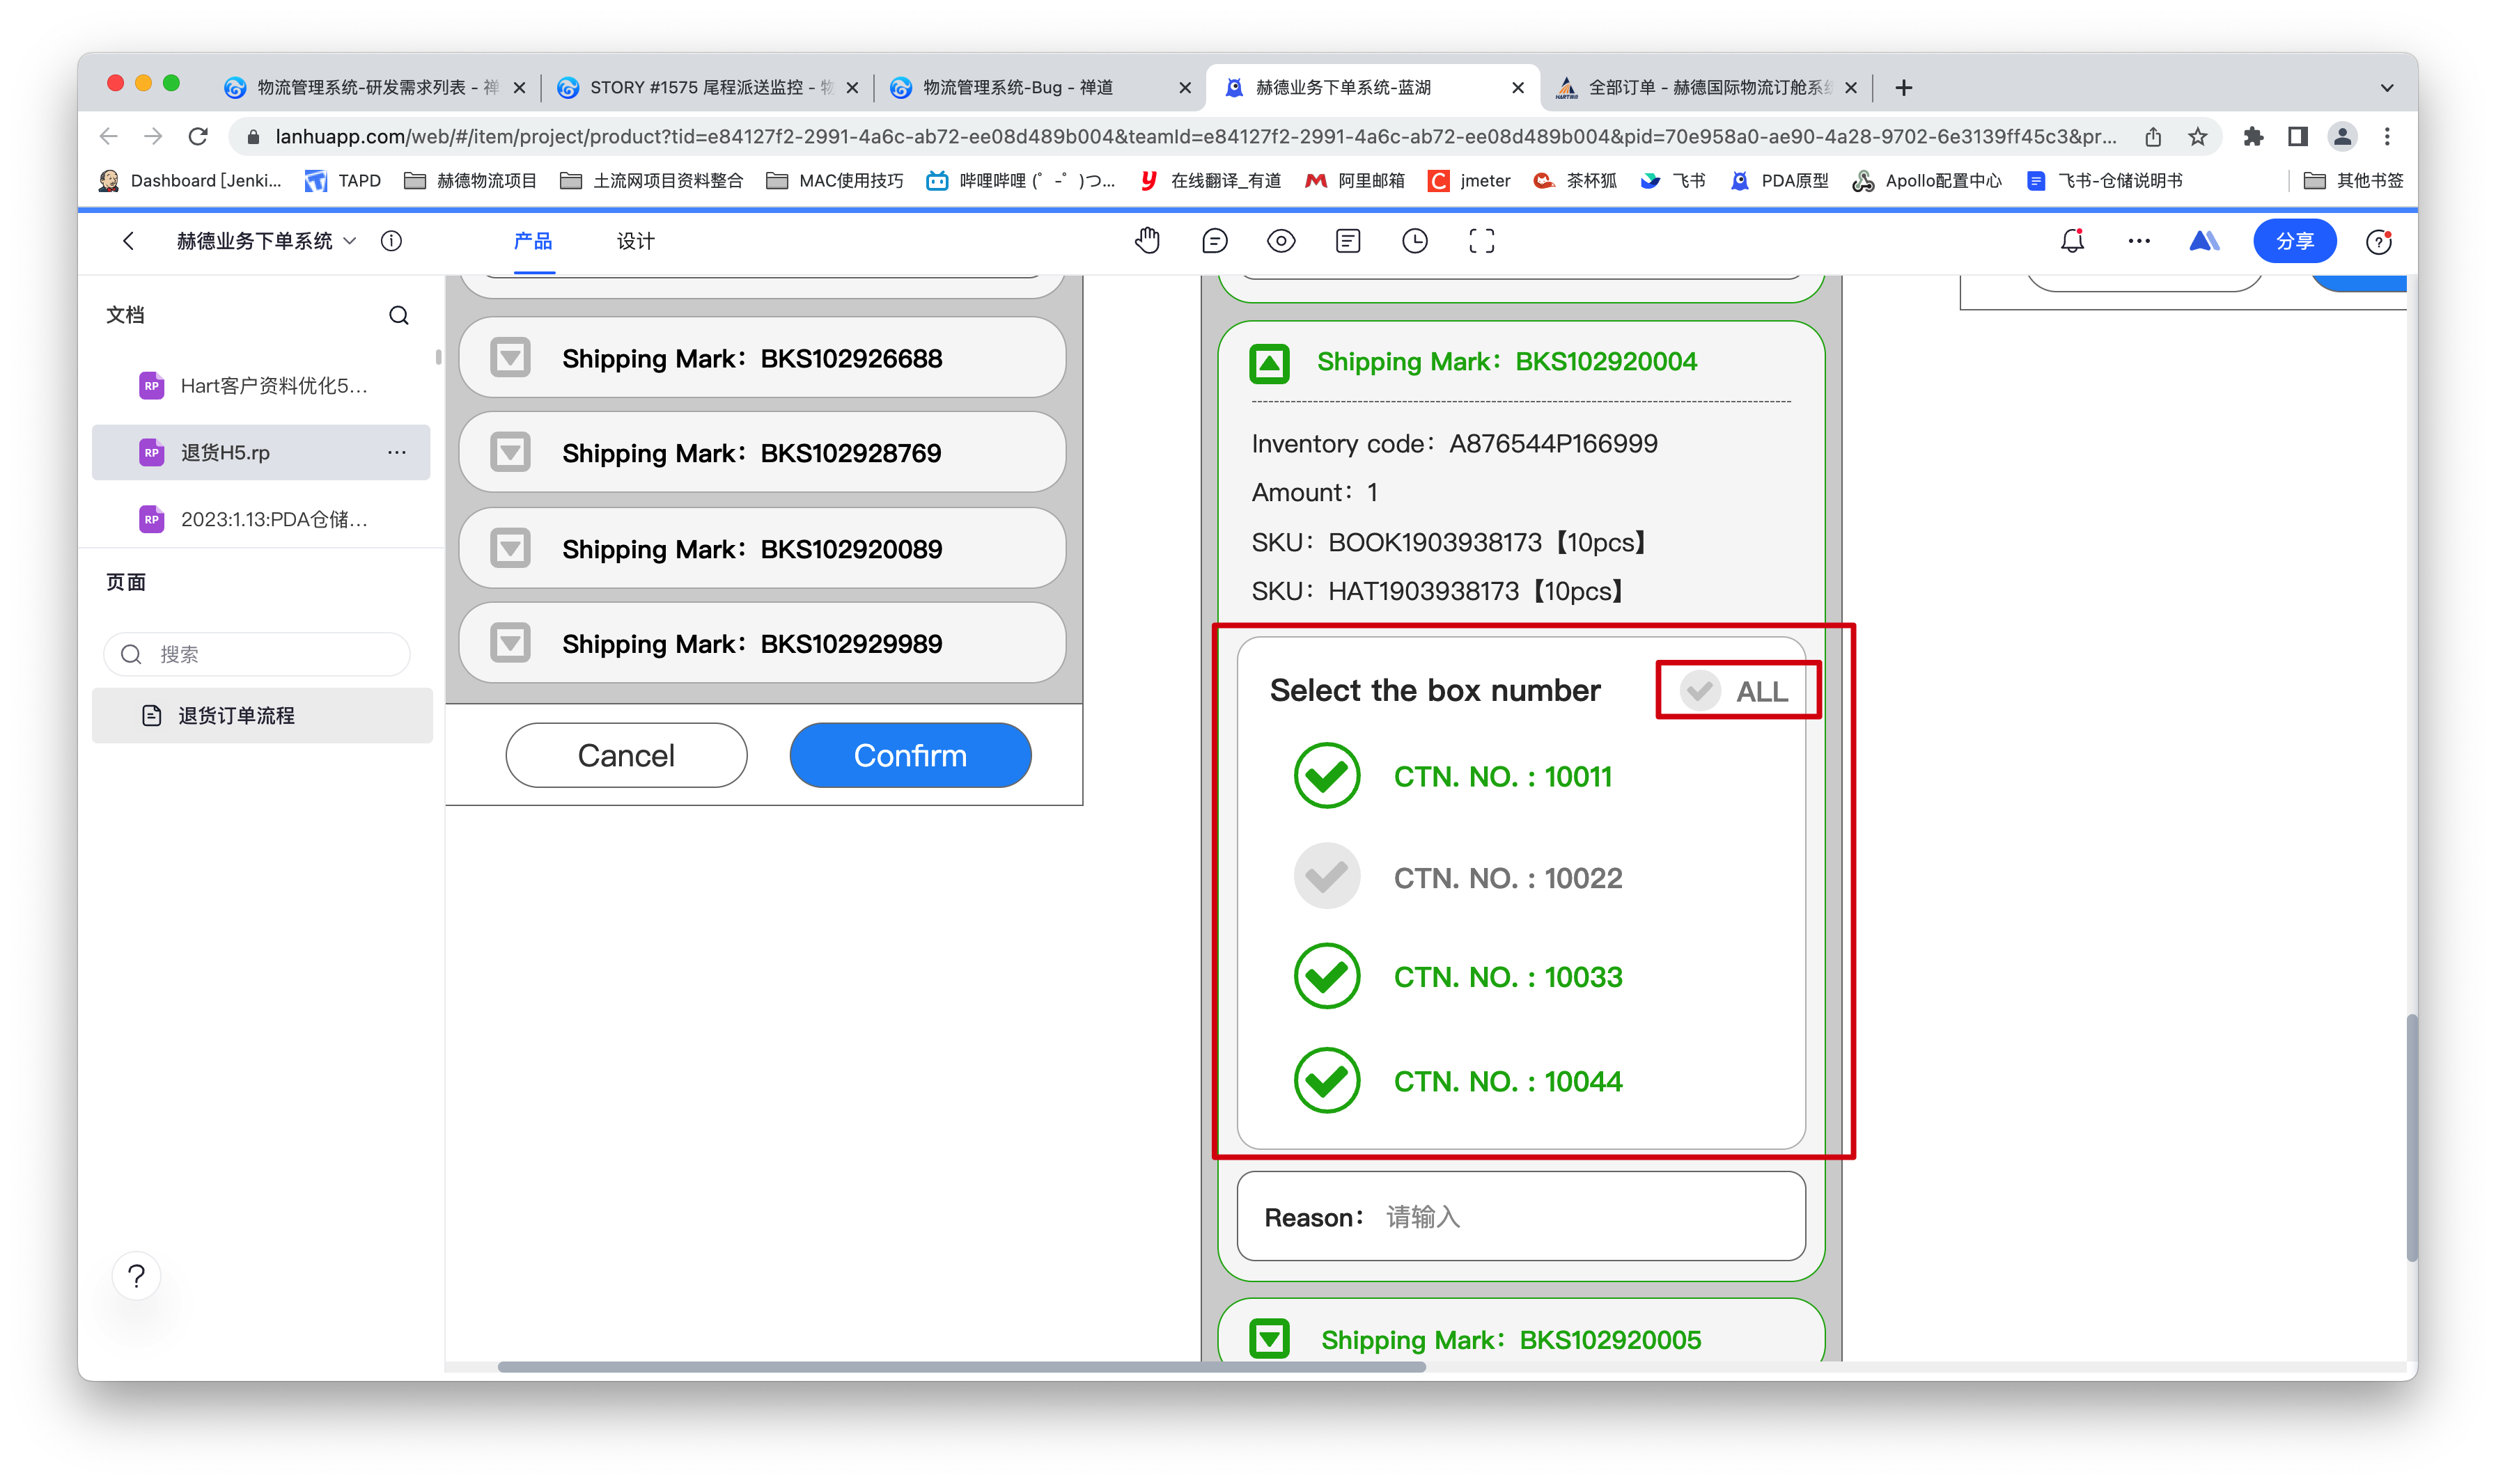Viewport: 2496px width, 1484px height.
Task: Switch to the 设计 tab
Action: click(635, 241)
